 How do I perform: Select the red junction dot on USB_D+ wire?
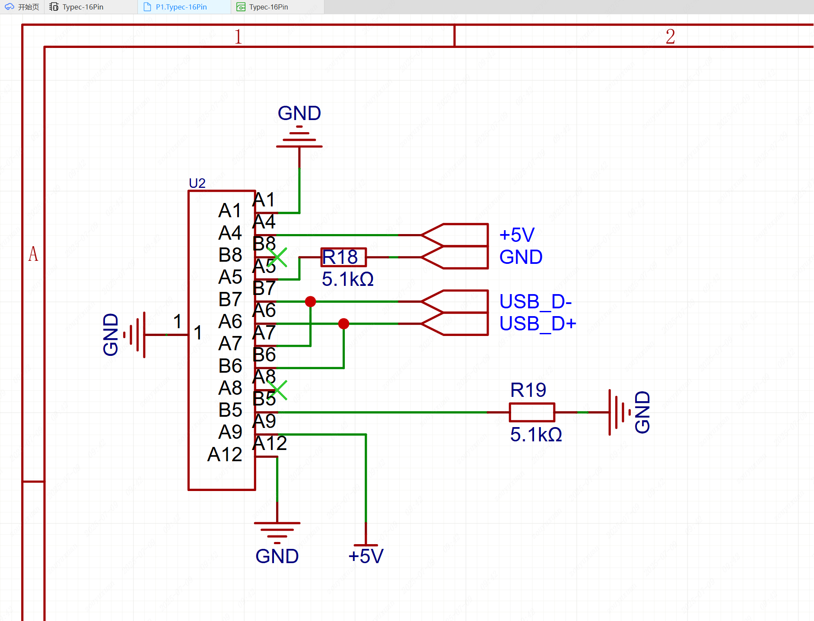pyautogui.click(x=343, y=323)
